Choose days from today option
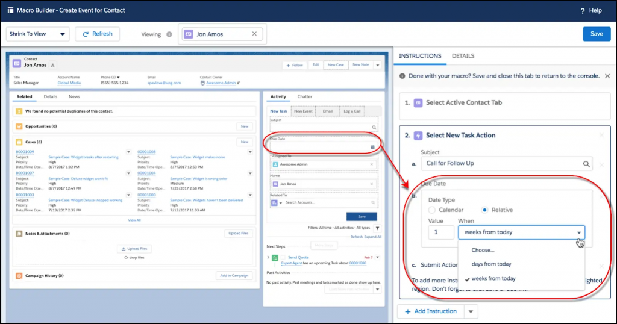 [x=491, y=264]
